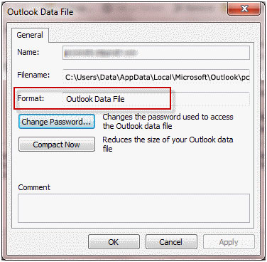Click the change-password description text
The width and height of the screenshot is (267, 262).
coord(168,121)
